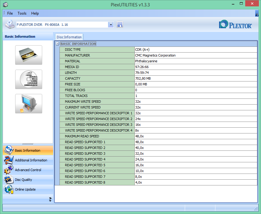Open Basic Information navigation section
261x214 pixels.
(x=28, y=150)
